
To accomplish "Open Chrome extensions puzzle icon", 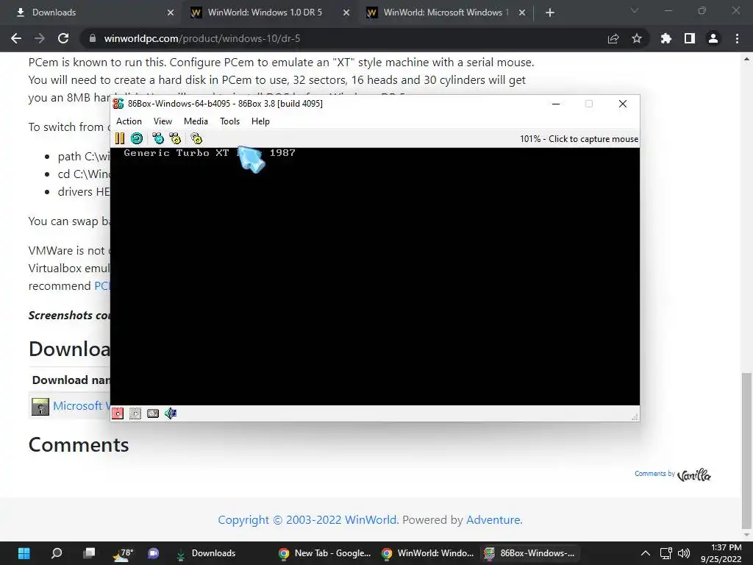I will point(666,38).
